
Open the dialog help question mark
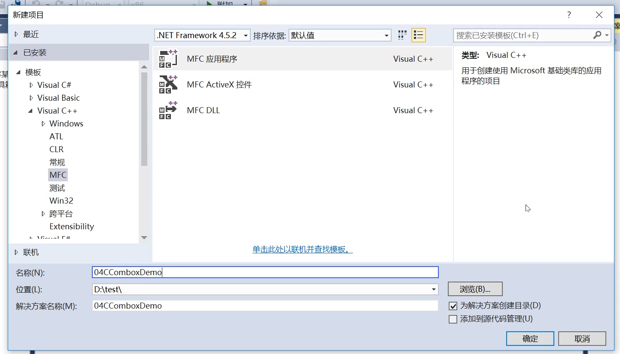(569, 15)
